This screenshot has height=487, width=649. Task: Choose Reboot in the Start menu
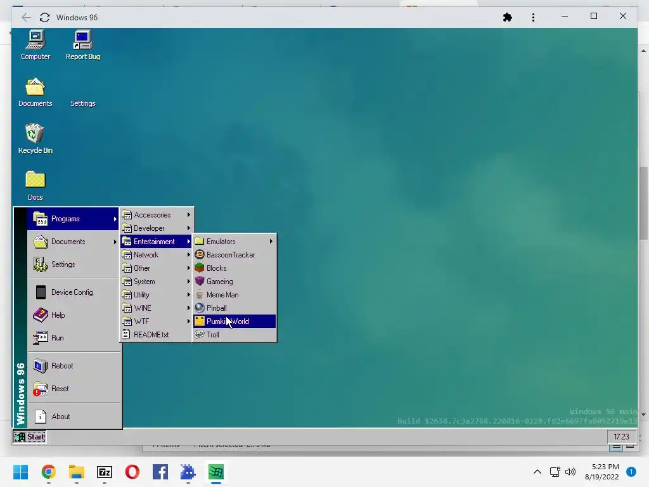[74, 366]
